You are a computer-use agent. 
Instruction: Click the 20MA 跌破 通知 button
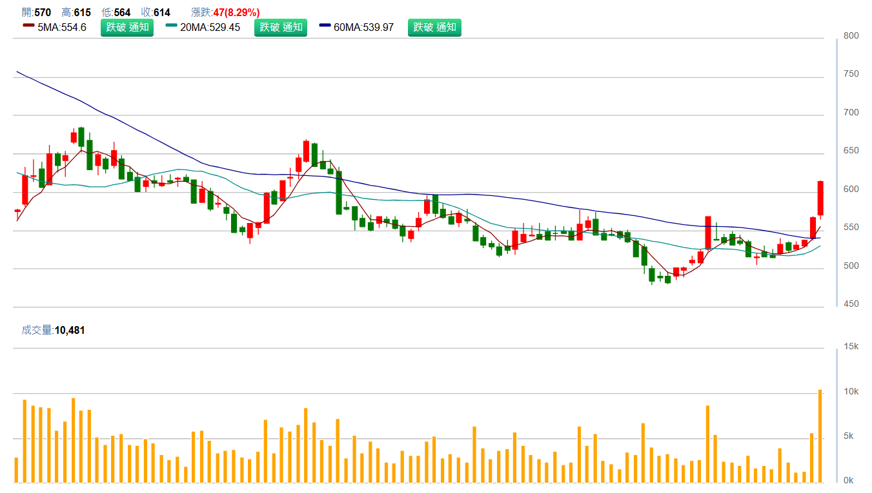click(x=281, y=27)
